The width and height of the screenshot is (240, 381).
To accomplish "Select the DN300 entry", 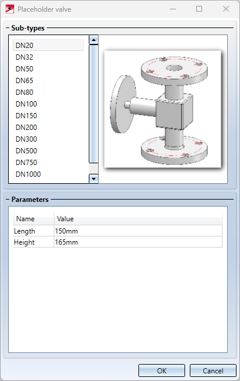I will click(x=48, y=139).
